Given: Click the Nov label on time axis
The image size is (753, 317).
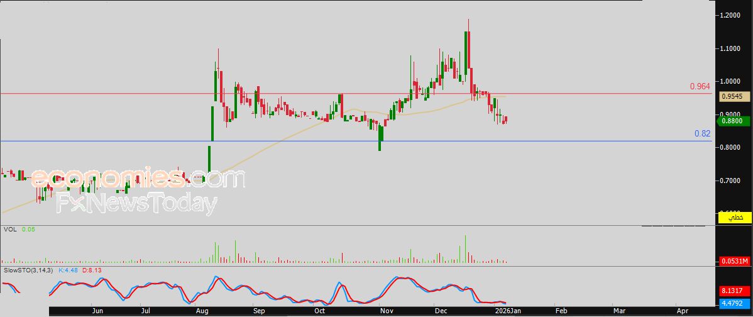Looking at the screenshot, I should point(387,311).
